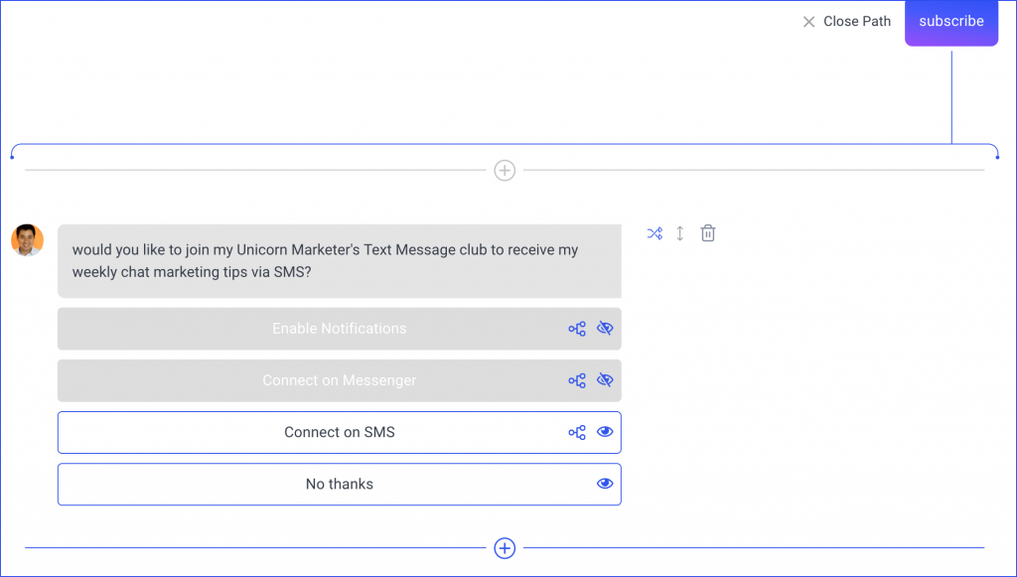Click the bot avatar photo

[x=27, y=240]
